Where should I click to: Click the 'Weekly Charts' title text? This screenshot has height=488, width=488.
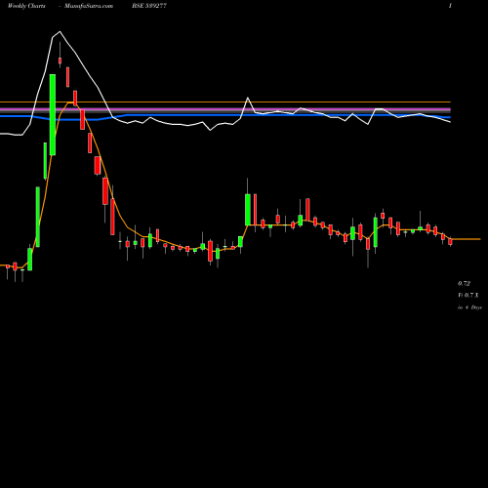[26, 6]
